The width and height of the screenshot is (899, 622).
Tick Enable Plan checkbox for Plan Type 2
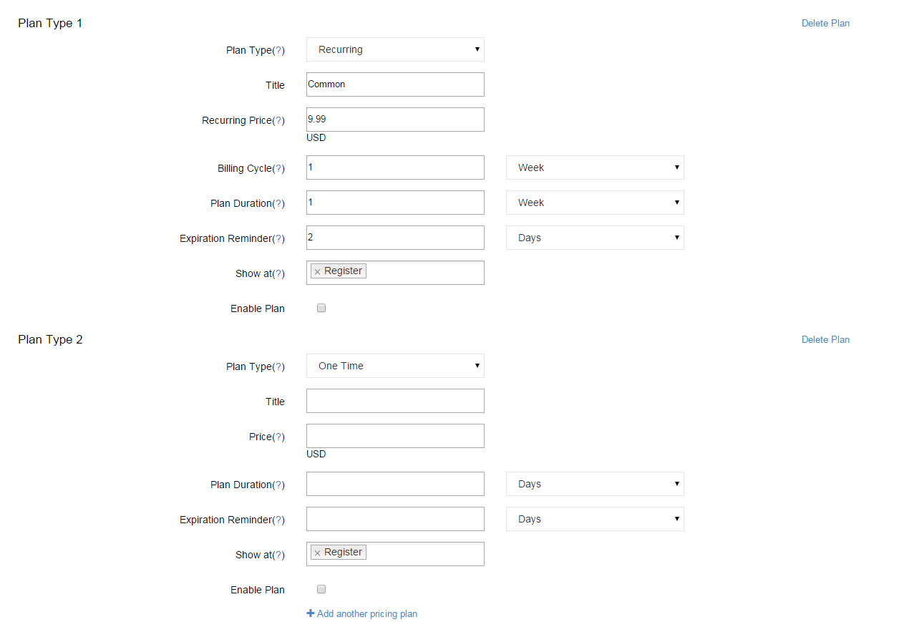tap(321, 589)
